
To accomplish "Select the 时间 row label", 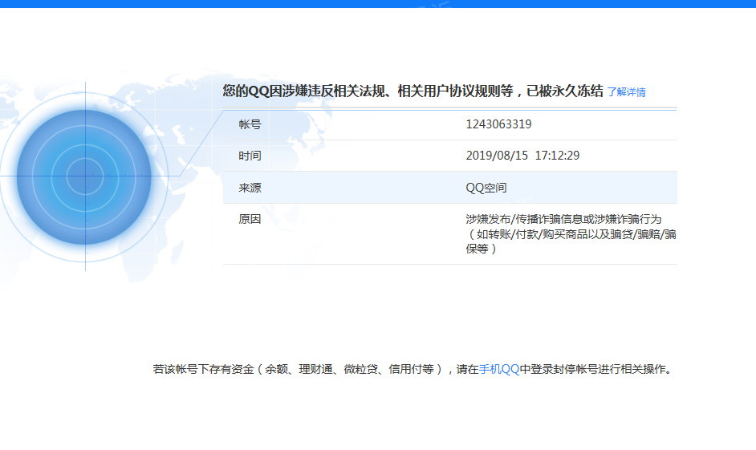I will 250,156.
